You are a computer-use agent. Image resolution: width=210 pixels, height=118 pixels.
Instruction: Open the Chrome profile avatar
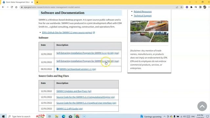click(204, 7)
